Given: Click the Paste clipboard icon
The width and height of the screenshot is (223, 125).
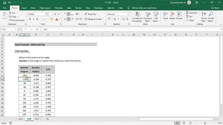Looking at the screenshot, I should (x=5, y=15).
